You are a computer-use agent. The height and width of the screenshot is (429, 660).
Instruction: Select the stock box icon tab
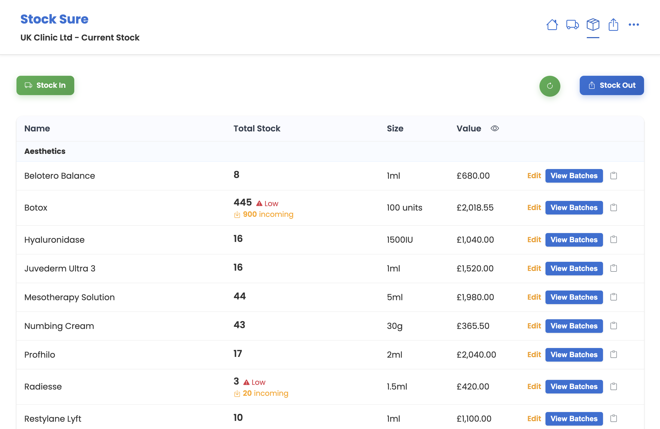click(593, 25)
